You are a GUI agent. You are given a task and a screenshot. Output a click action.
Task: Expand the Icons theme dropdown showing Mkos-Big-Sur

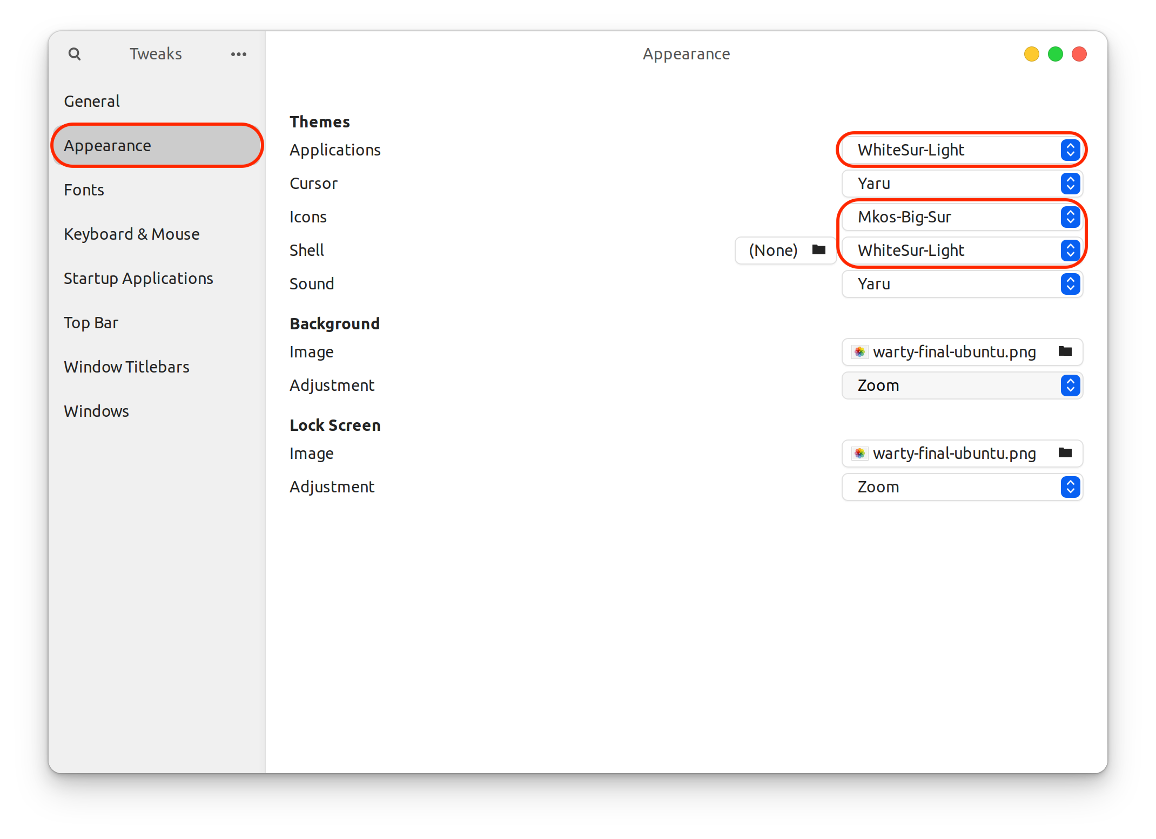[962, 217]
